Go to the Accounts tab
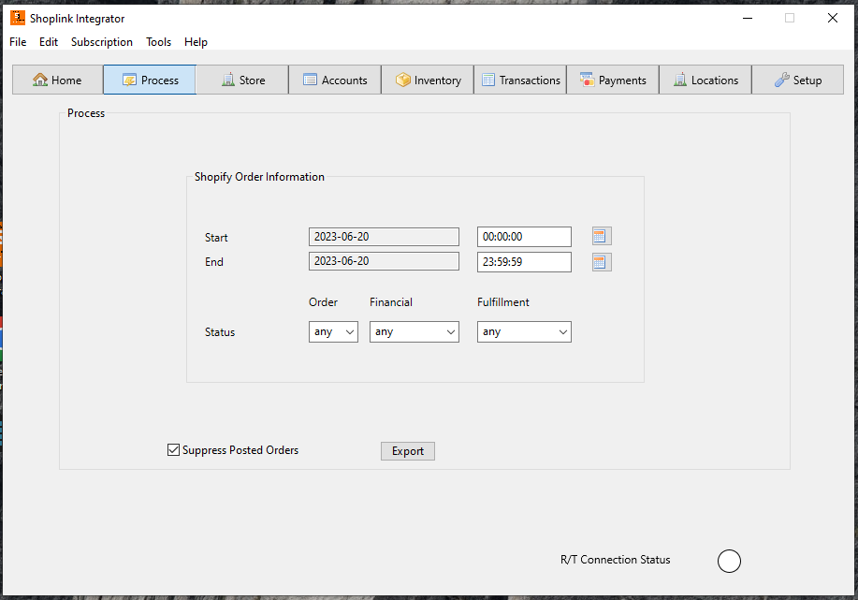 [x=335, y=80]
